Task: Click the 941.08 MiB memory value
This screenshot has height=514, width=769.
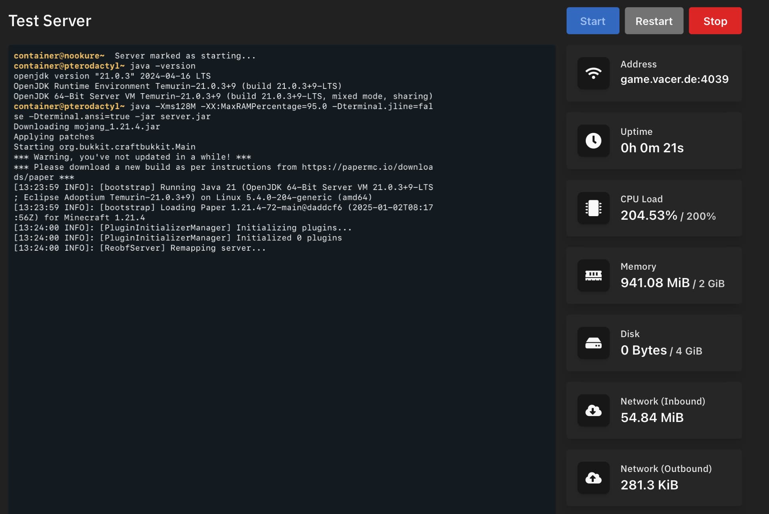Action: [655, 283]
